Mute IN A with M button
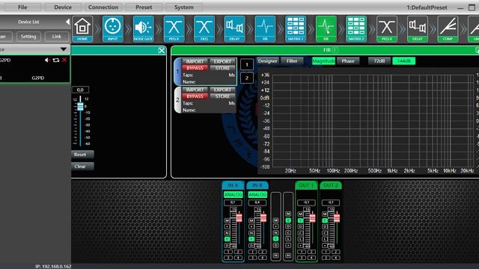This screenshot has height=269, width=479. coord(227,220)
